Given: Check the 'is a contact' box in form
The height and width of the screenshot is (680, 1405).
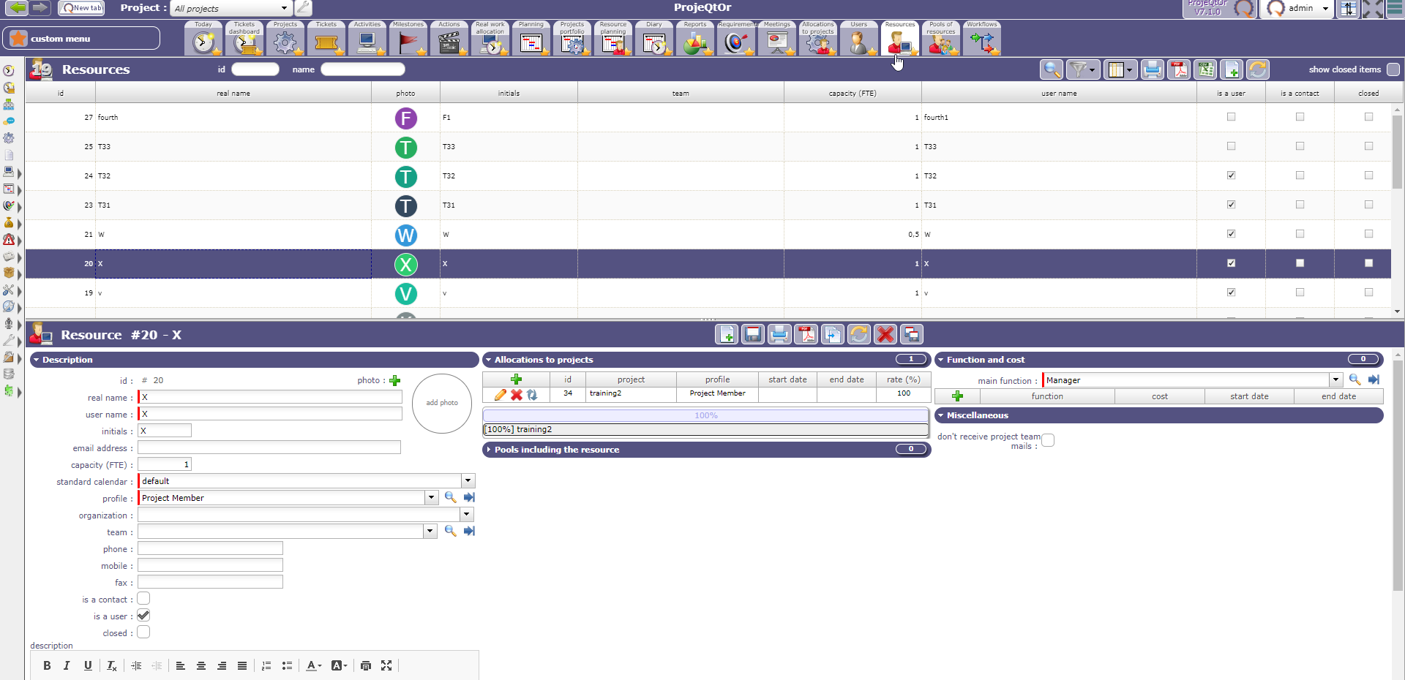Looking at the screenshot, I should click(143, 599).
